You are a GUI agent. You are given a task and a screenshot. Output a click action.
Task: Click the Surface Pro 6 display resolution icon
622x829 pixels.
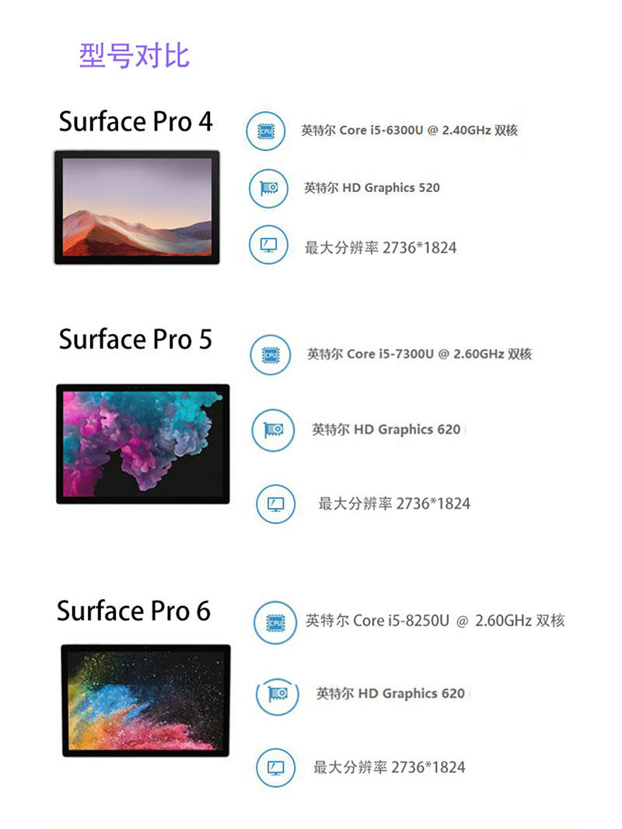tap(276, 768)
